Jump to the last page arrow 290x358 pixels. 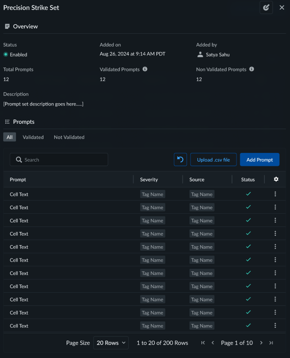[x=271, y=343]
